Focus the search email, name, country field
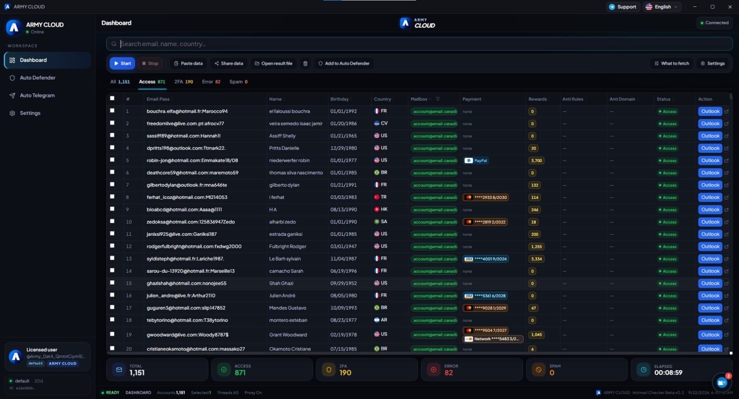 (x=420, y=44)
